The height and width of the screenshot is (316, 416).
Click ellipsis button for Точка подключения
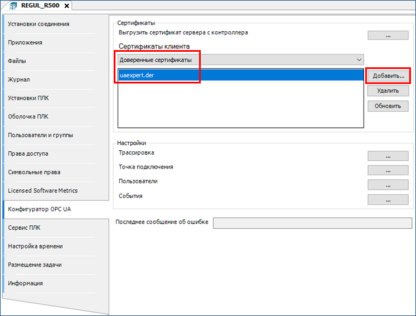click(388, 170)
